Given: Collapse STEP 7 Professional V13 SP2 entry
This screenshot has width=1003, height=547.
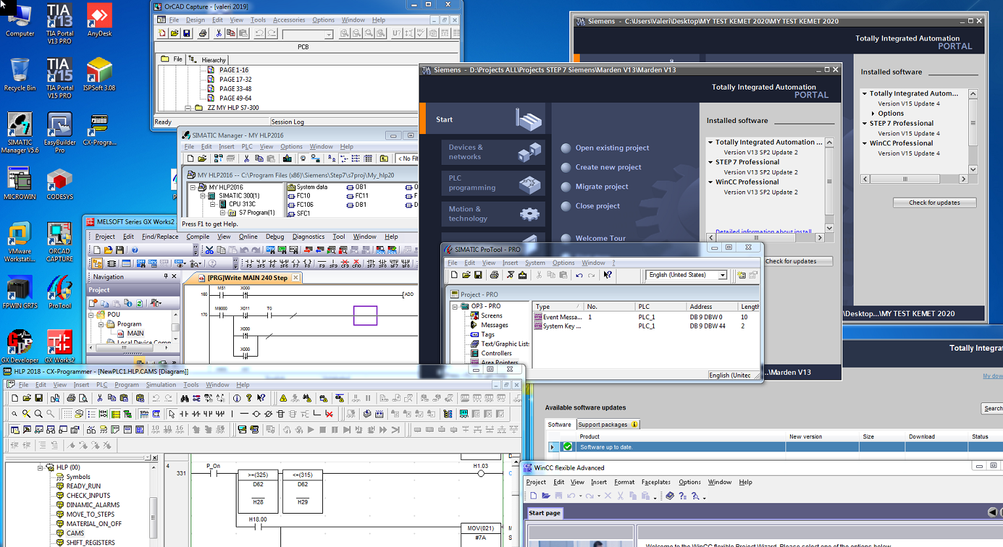Looking at the screenshot, I should pos(710,162).
